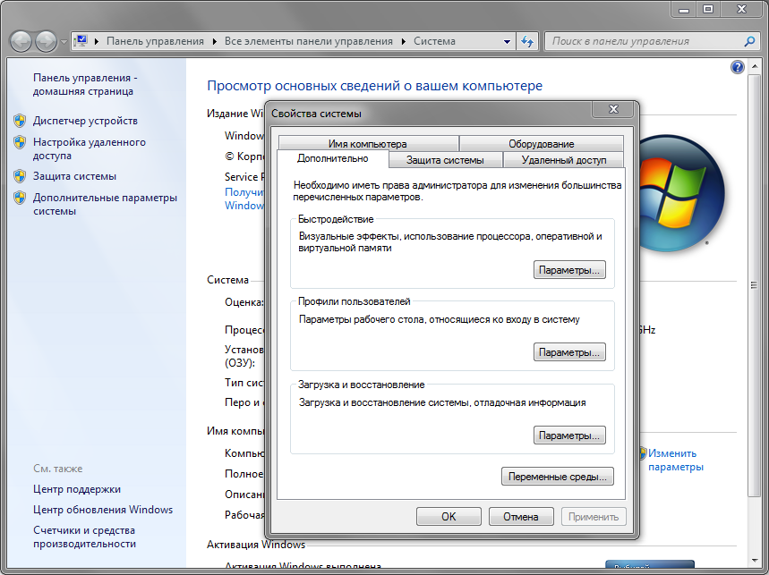Screen dimensions: 769x575
Task: Click the Переменные среды button
Action: (557, 476)
